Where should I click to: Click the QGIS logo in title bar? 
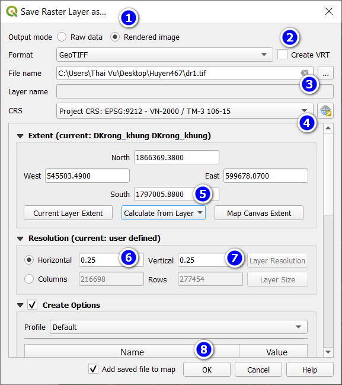click(11, 11)
